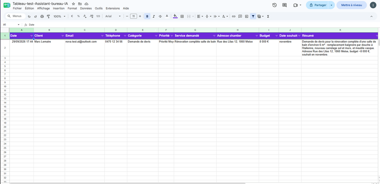Open the Arial font dropdown
Screen dimensions: 380x184
click(113, 16)
